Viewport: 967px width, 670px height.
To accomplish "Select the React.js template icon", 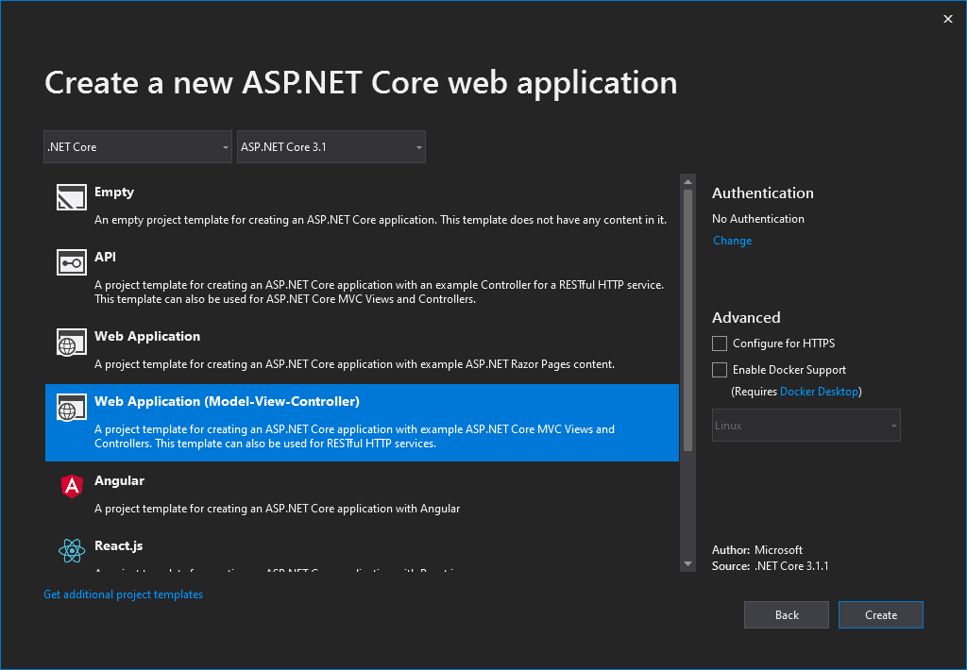I will (x=71, y=551).
